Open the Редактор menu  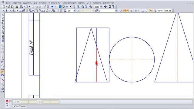click(x=17, y=3)
